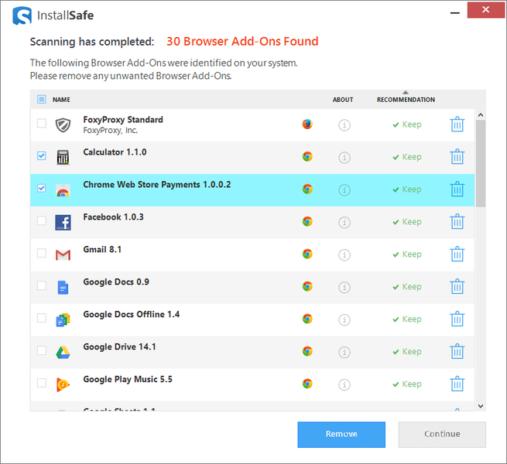Viewport: 507px width, 464px height.
Task: Click the Chrome browser icon in Facebook row
Action: [307, 221]
